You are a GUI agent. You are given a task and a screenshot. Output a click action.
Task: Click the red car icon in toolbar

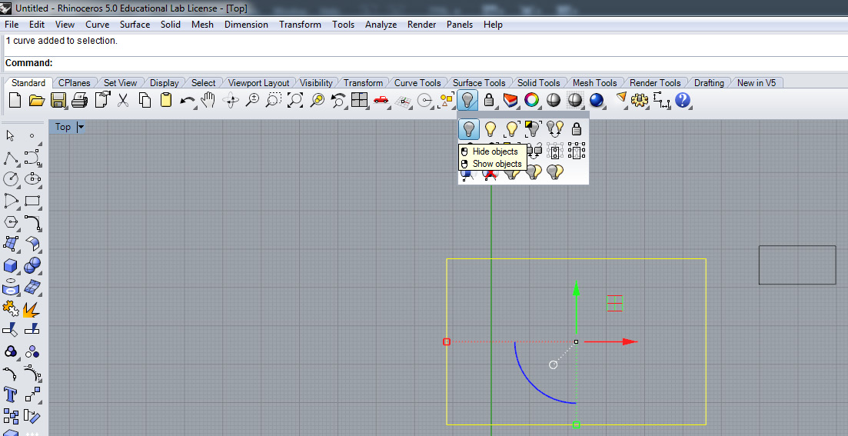[381, 100]
